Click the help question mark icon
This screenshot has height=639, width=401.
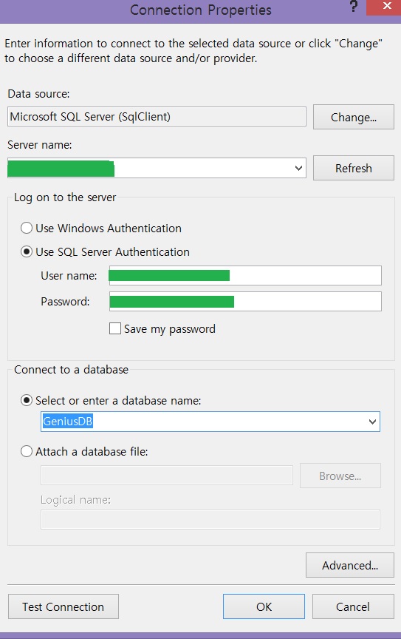click(354, 7)
